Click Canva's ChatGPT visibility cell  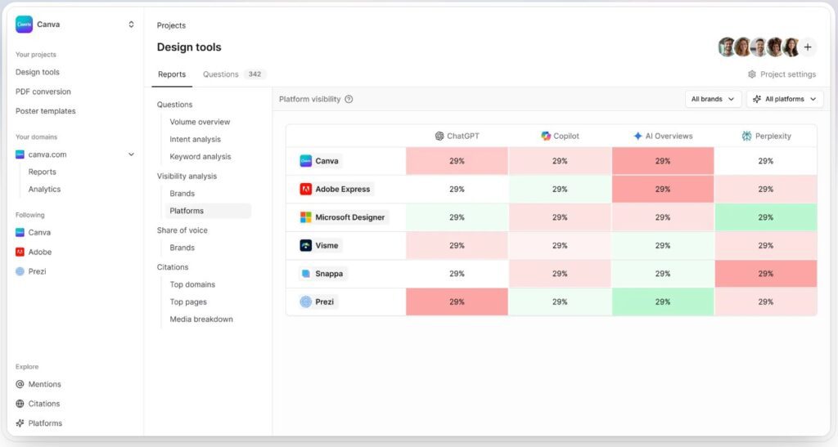pyautogui.click(x=457, y=161)
